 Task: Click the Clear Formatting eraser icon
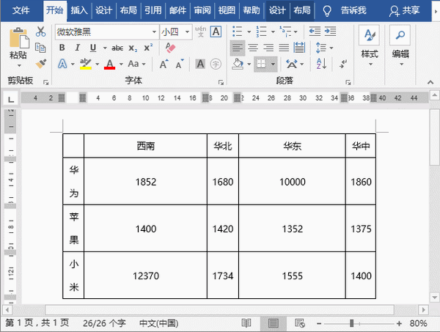tap(171, 48)
